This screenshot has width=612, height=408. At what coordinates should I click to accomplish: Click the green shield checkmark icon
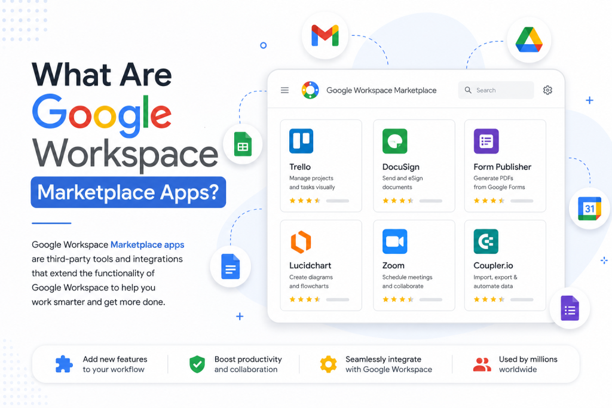pos(197,364)
